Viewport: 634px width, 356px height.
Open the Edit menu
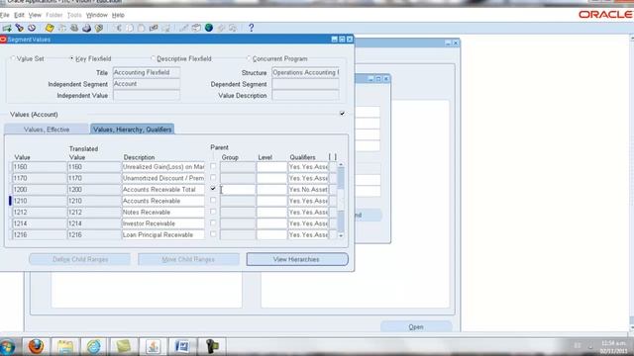[x=19, y=15]
